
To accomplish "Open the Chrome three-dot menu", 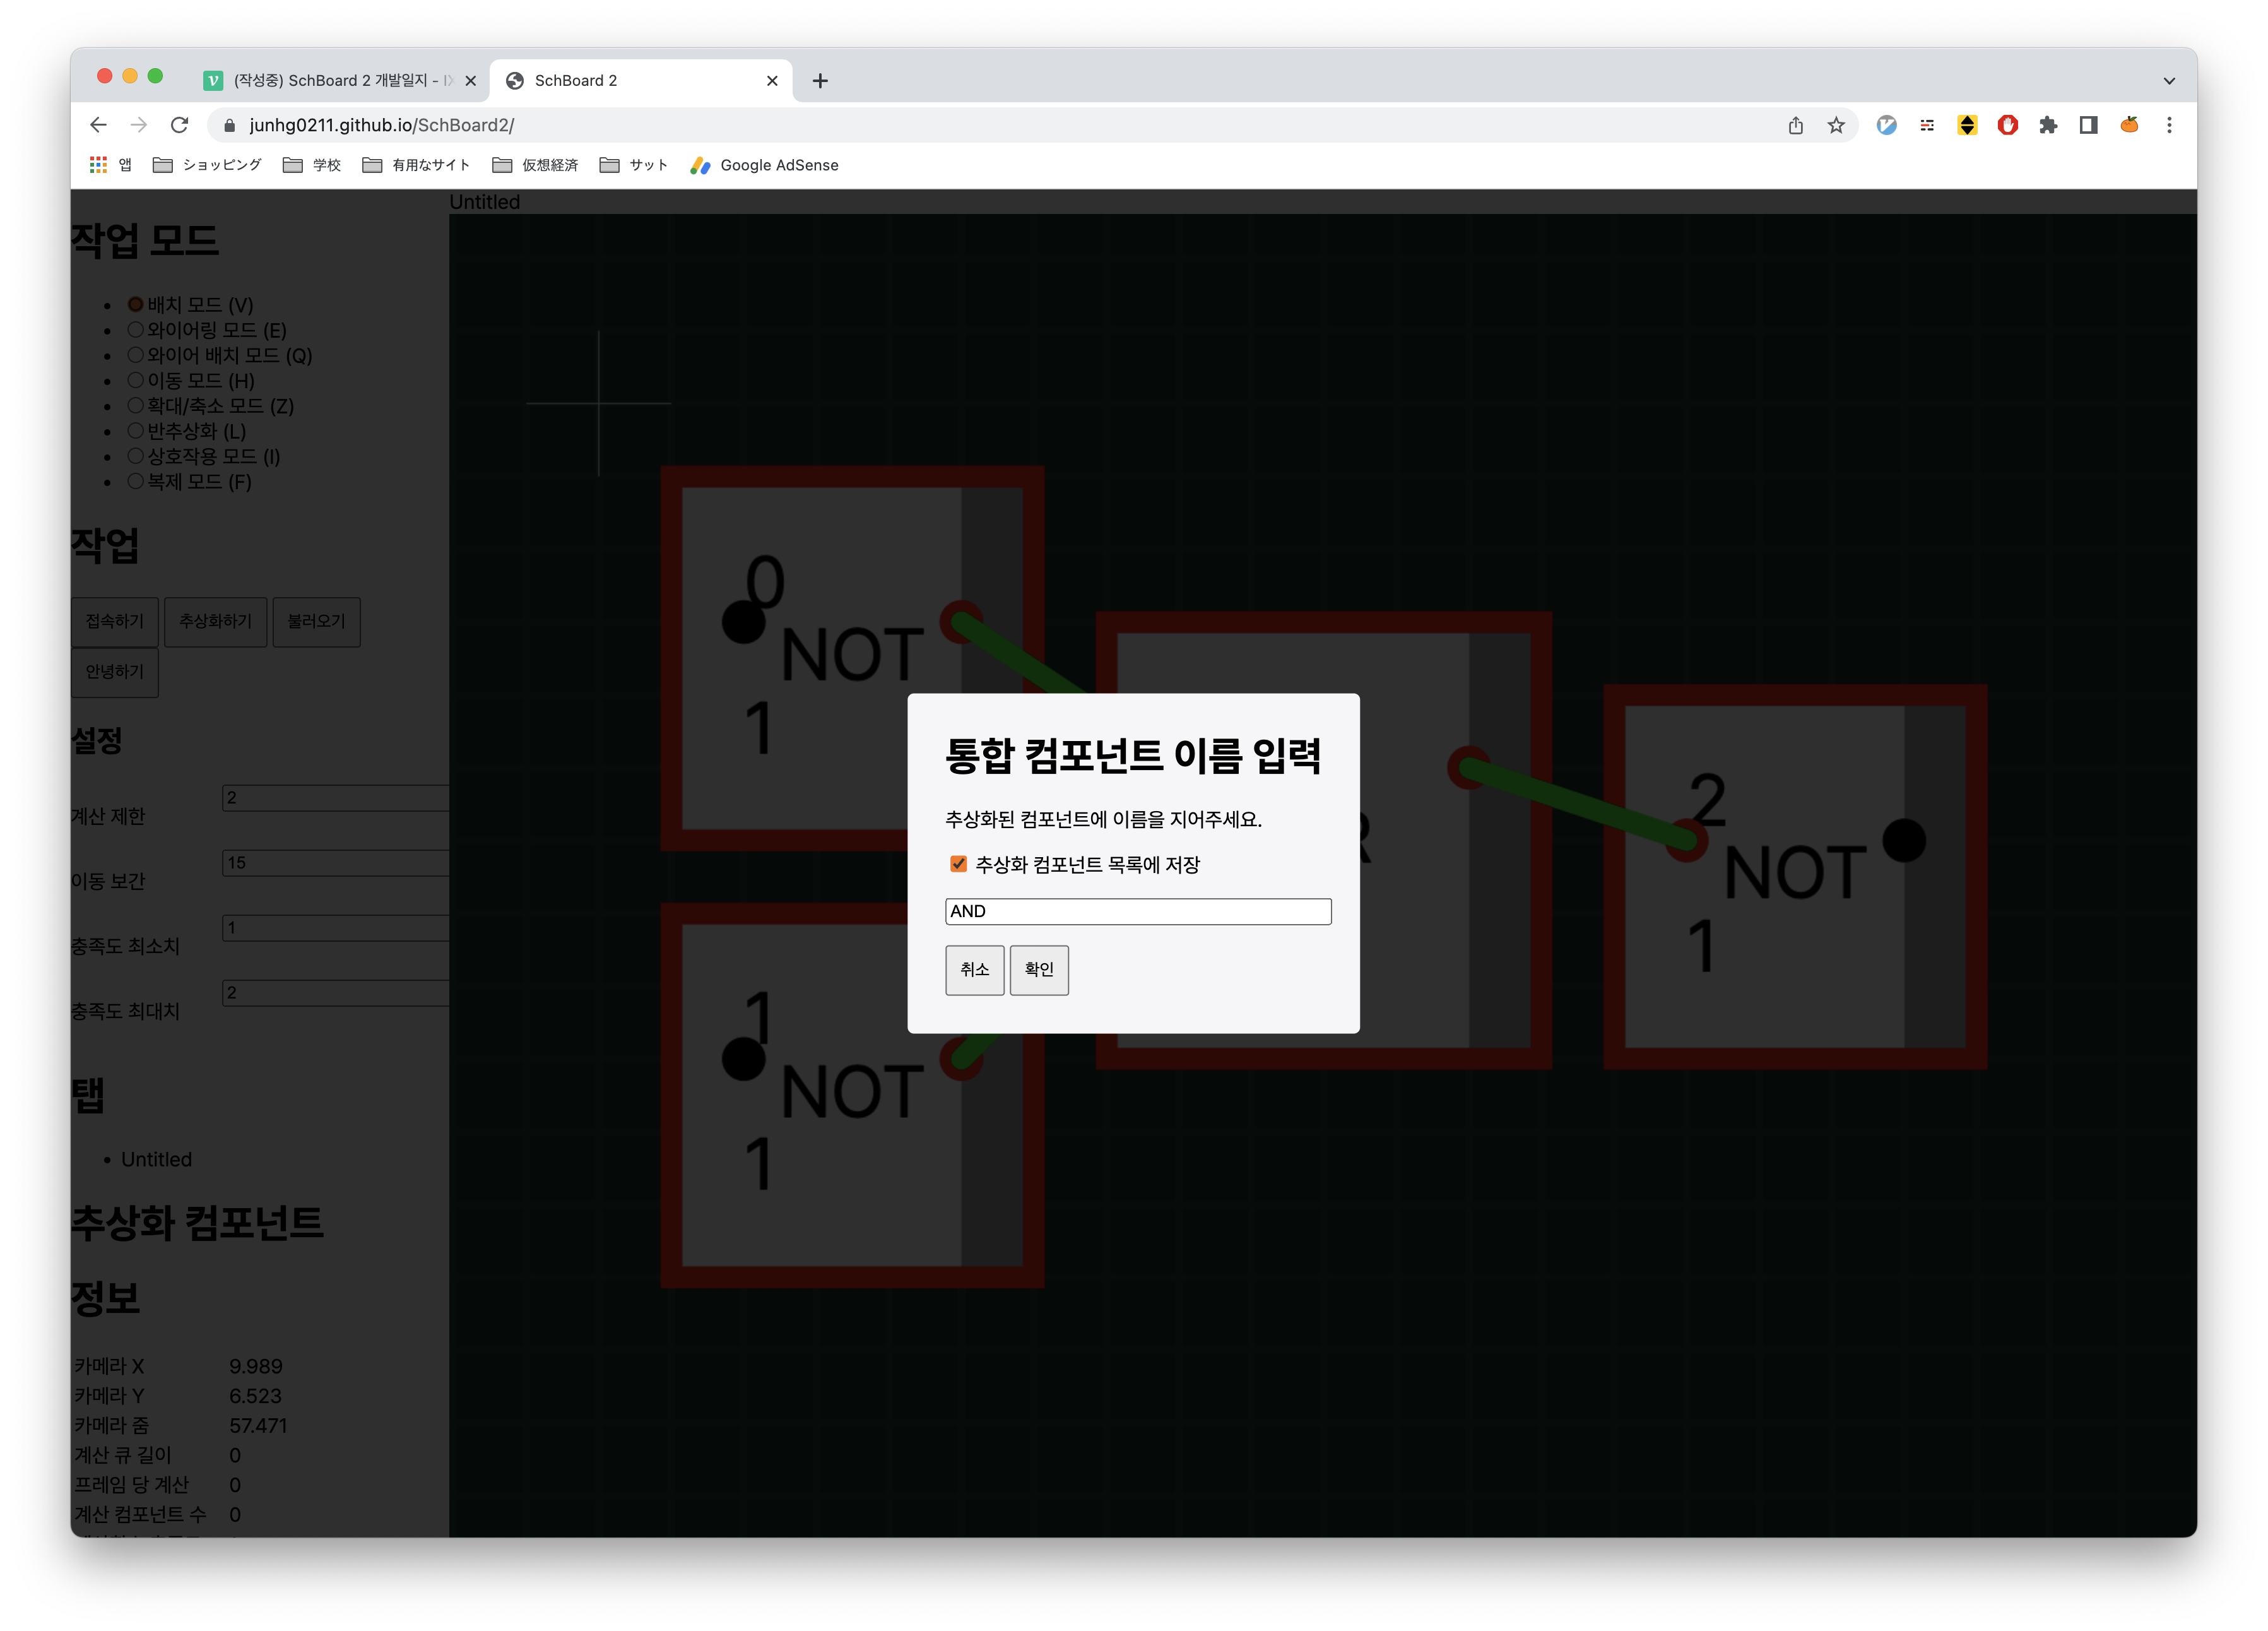I will pyautogui.click(x=2169, y=125).
